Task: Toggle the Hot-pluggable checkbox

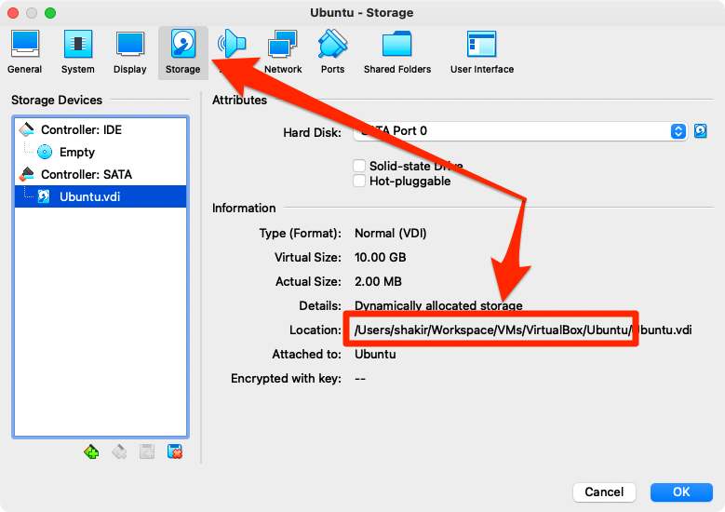Action: (359, 181)
